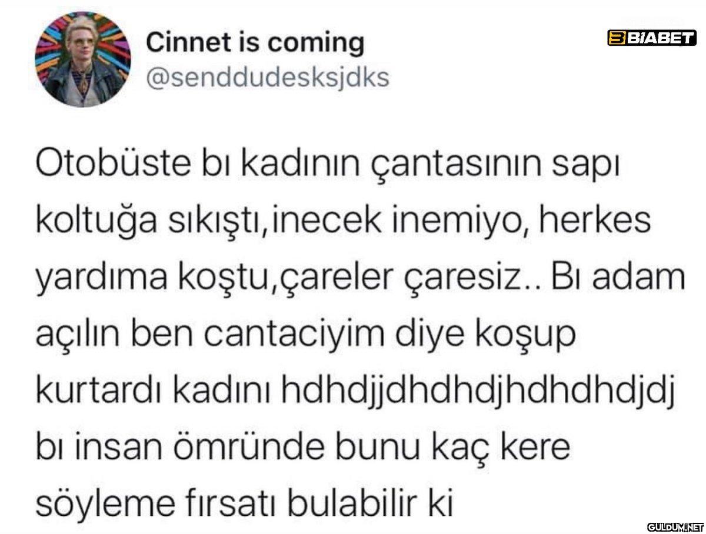
Task: Click the display name "Cinnet is coming"
Action: point(255,42)
